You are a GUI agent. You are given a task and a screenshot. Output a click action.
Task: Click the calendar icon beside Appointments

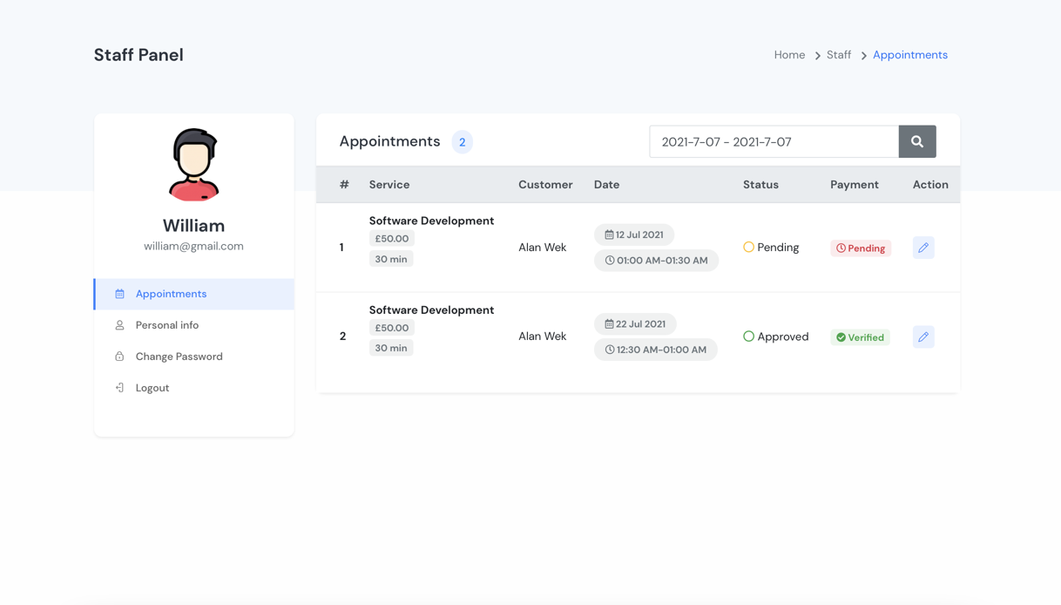coord(120,294)
